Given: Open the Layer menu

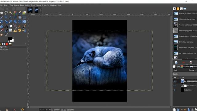Looking at the screenshot, I should (22, 5).
